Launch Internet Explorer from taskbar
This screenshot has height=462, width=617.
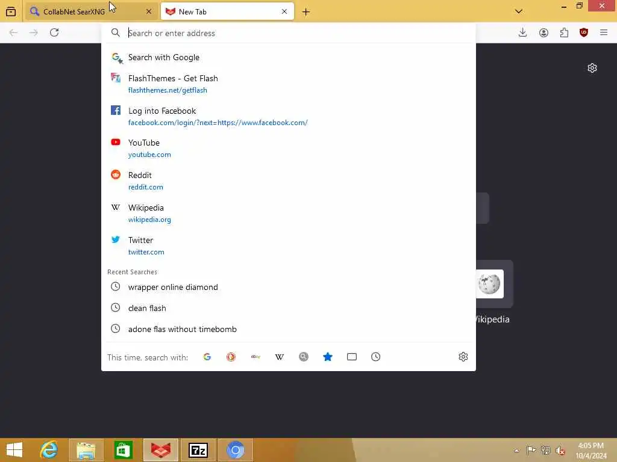49,450
